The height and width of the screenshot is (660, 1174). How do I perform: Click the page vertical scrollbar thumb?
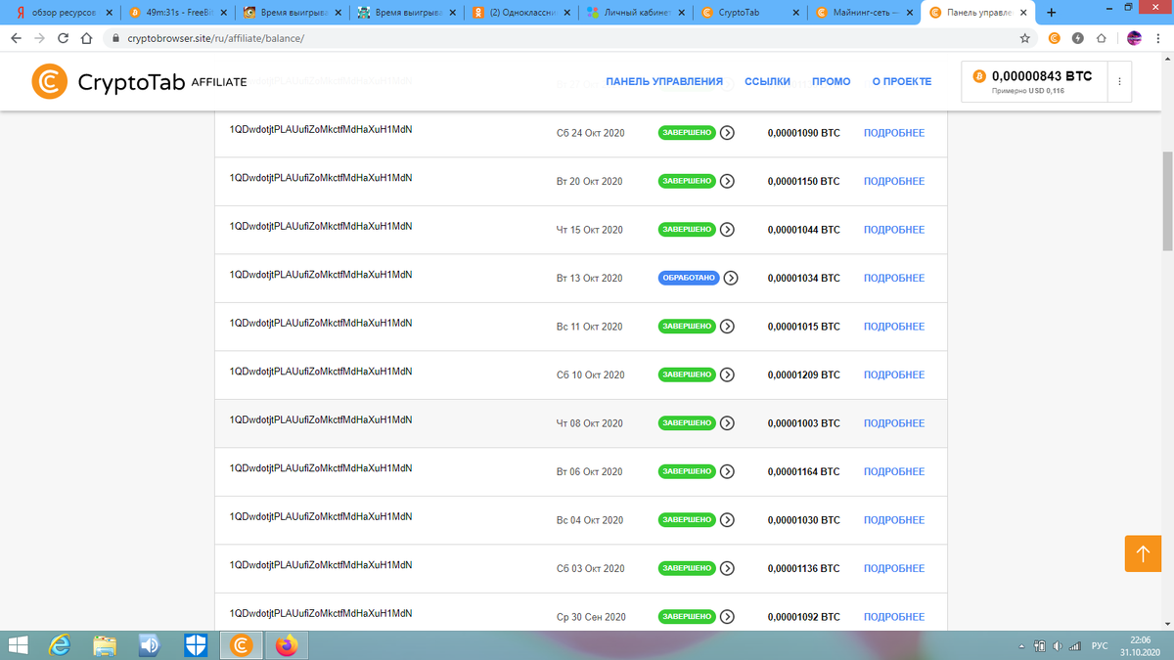[1166, 201]
